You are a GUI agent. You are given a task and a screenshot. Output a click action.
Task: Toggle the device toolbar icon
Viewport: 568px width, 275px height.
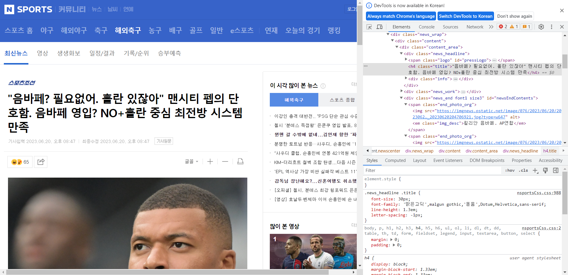point(379,27)
